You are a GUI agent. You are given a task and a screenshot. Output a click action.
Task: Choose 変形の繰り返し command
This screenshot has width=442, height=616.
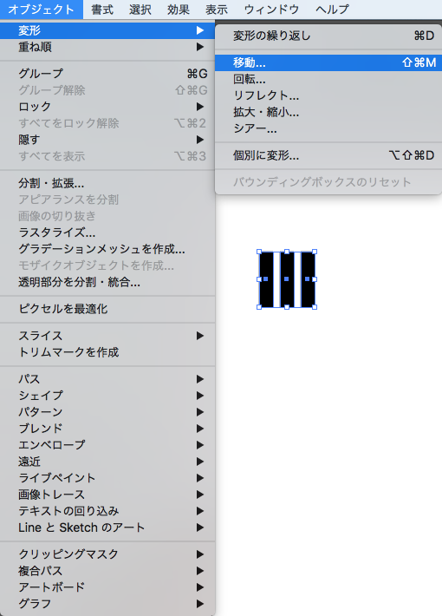pyautogui.click(x=328, y=36)
